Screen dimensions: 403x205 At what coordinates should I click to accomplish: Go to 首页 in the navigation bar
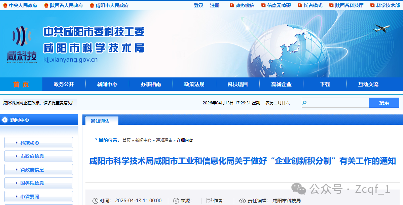(21, 84)
